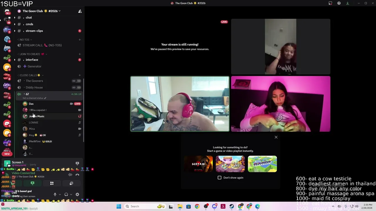Toggle the microphone mute button
376x211 pixels.
55,195
